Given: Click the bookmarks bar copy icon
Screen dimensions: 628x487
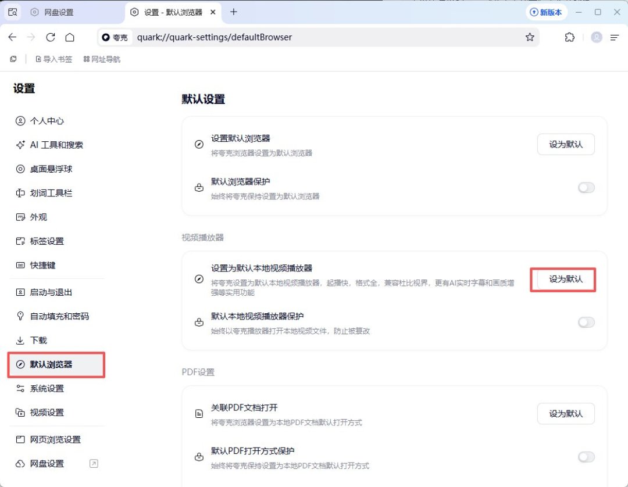Looking at the screenshot, I should click(13, 59).
